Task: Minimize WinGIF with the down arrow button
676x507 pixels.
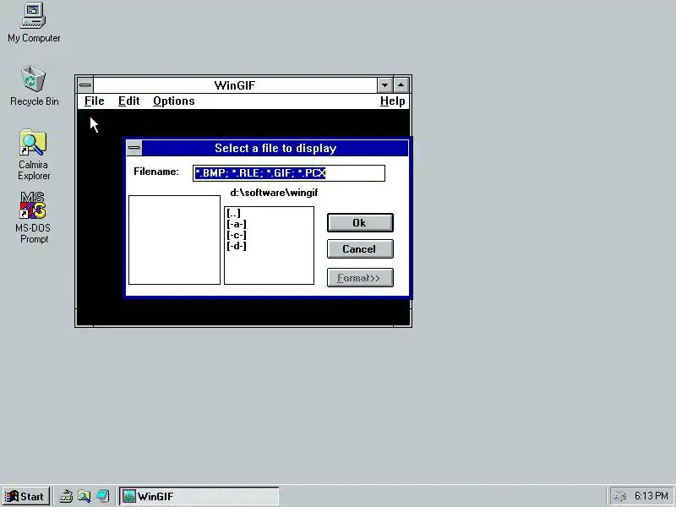Action: (x=384, y=85)
